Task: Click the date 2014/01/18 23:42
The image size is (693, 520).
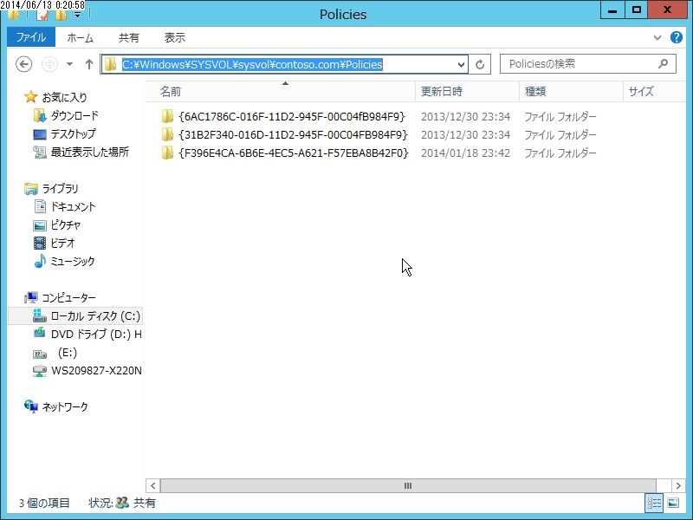Action: coord(465,153)
